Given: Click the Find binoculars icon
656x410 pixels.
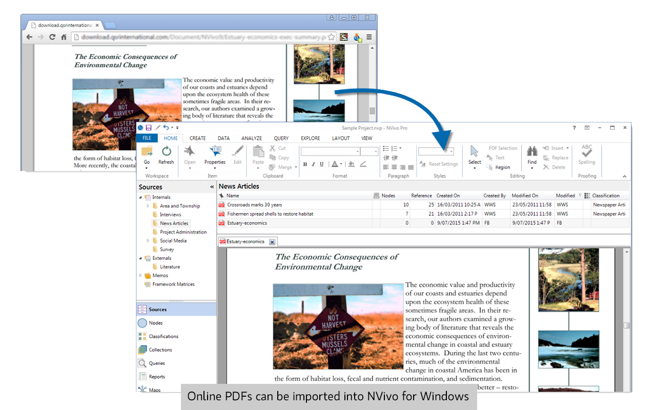Looking at the screenshot, I should (x=532, y=152).
